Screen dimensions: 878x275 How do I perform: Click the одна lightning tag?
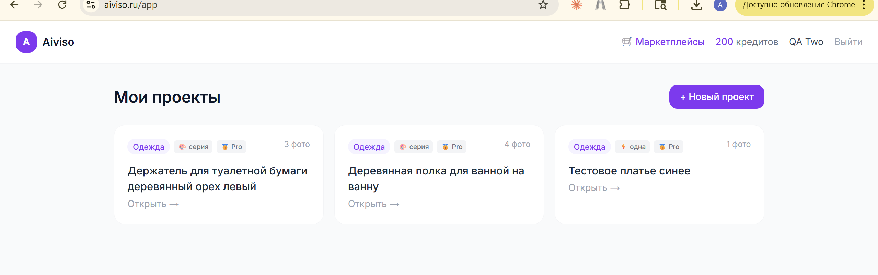[632, 147]
